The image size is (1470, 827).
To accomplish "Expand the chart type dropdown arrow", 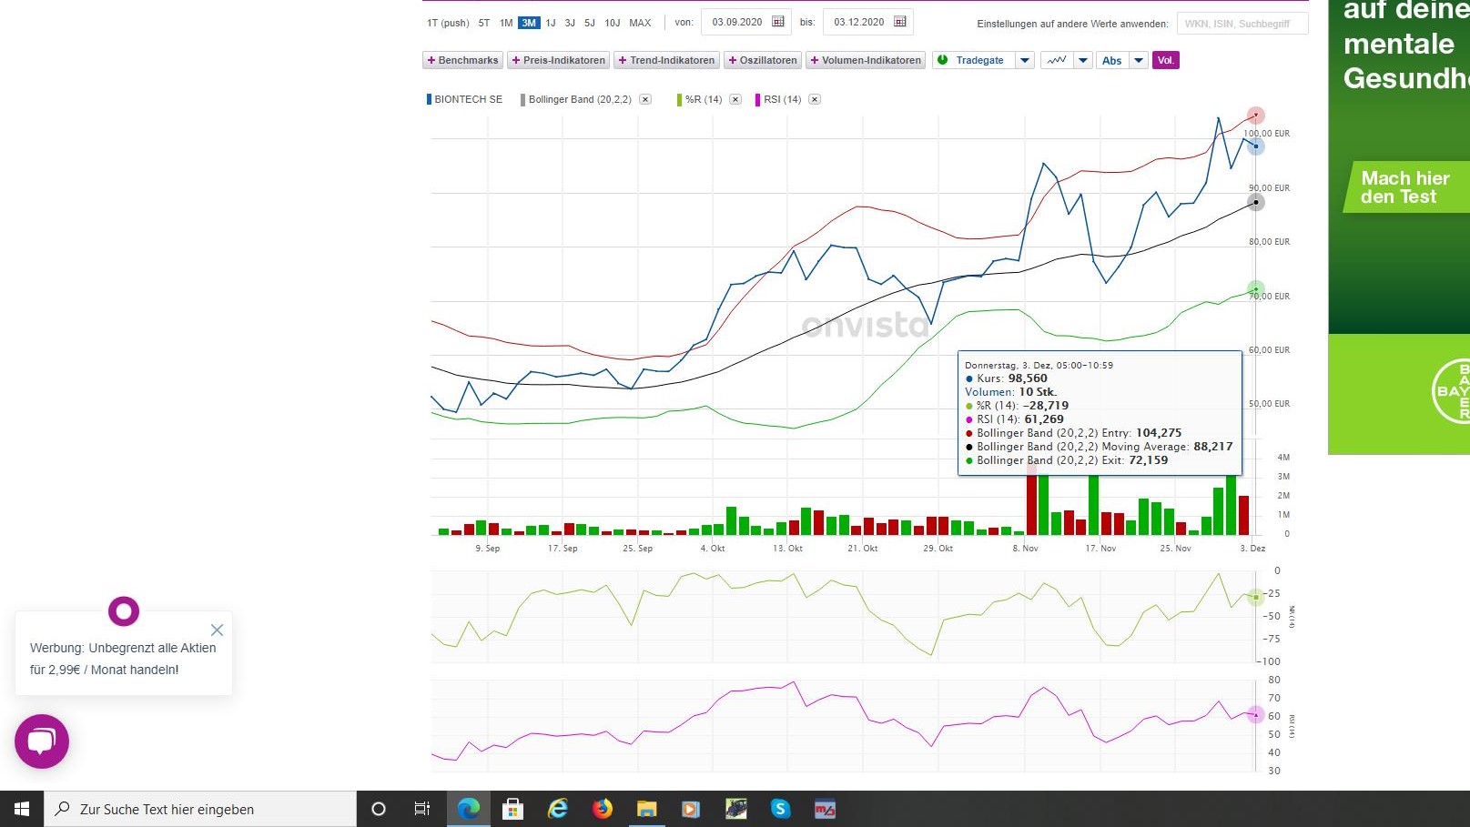I will (x=1083, y=60).
